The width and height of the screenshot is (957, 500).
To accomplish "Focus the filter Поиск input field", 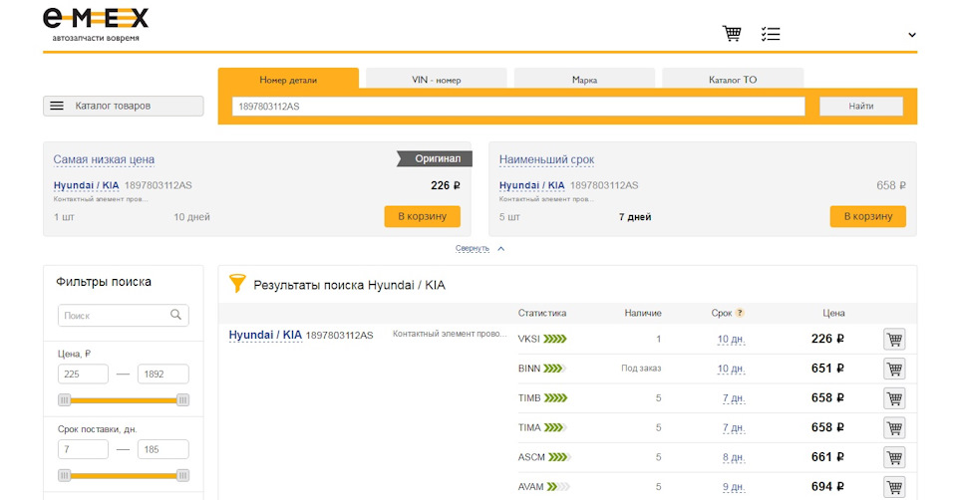I will click(124, 316).
